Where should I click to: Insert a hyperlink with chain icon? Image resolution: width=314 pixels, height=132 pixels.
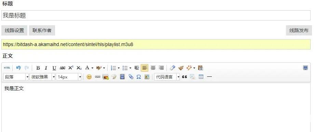point(97,77)
